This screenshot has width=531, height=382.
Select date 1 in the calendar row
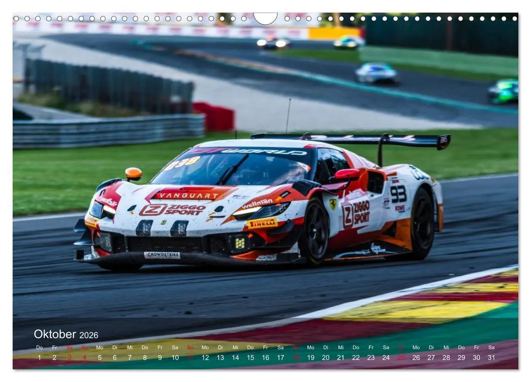coord(39,358)
